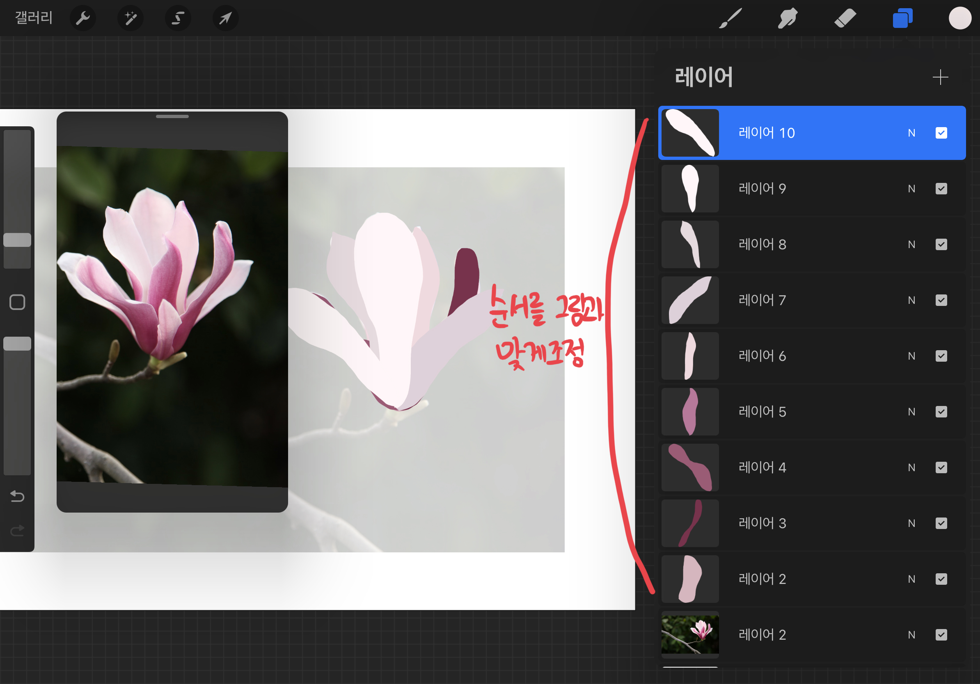Close the Layers panel via layers icon
Screen dimensions: 980x684
coord(902,18)
